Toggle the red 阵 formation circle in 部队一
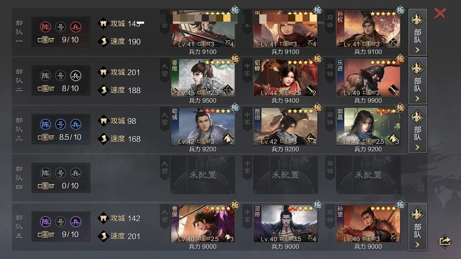461x259 pixels. point(46,27)
